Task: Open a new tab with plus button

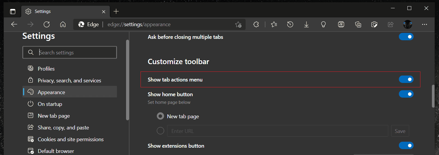Action: 116,11
